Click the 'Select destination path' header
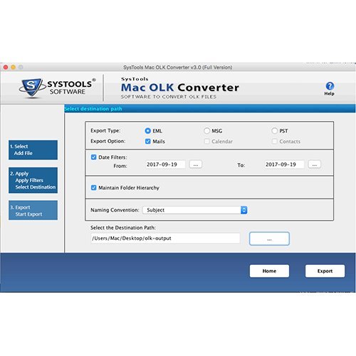The height and width of the screenshot is (356, 356). pyautogui.click(x=93, y=109)
